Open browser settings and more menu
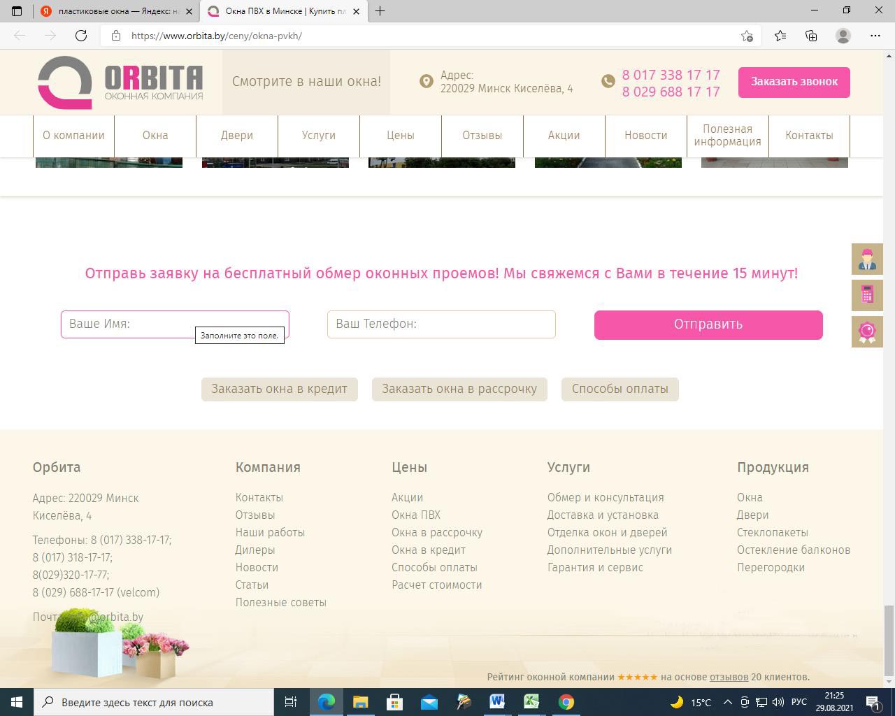895x716 pixels. click(875, 36)
